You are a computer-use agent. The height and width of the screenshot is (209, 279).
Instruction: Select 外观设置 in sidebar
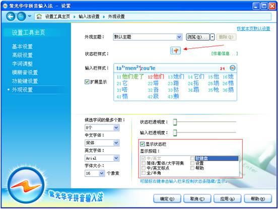point(22,90)
